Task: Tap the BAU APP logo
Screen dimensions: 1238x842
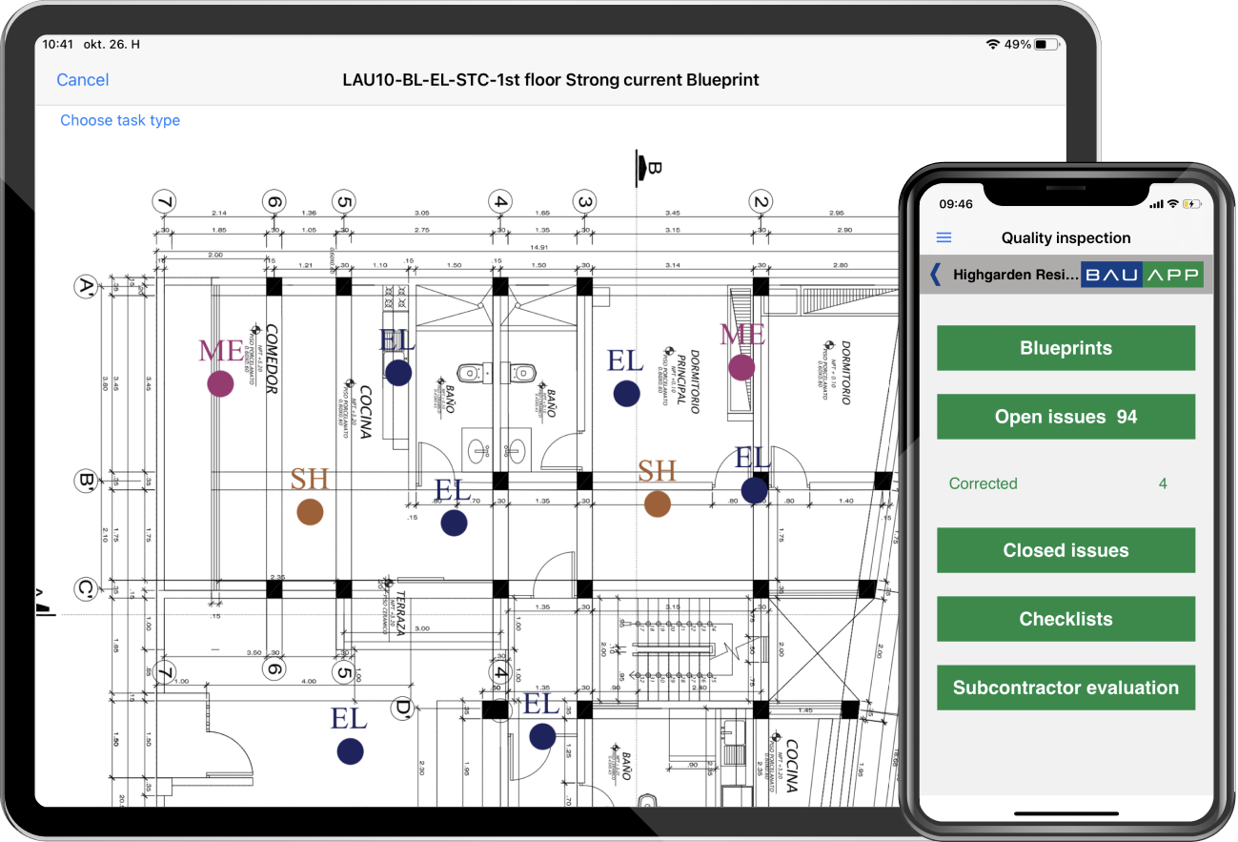Action: [x=1141, y=274]
